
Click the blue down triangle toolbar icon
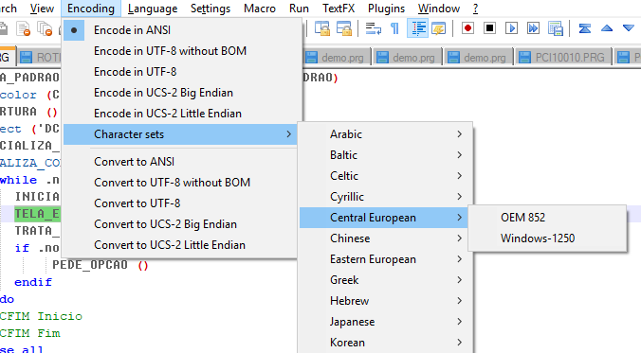[x=629, y=28]
